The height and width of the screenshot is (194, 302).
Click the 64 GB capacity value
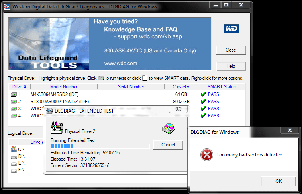(181, 94)
